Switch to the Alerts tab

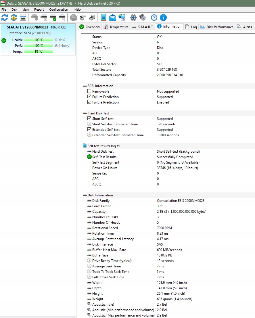[245, 27]
